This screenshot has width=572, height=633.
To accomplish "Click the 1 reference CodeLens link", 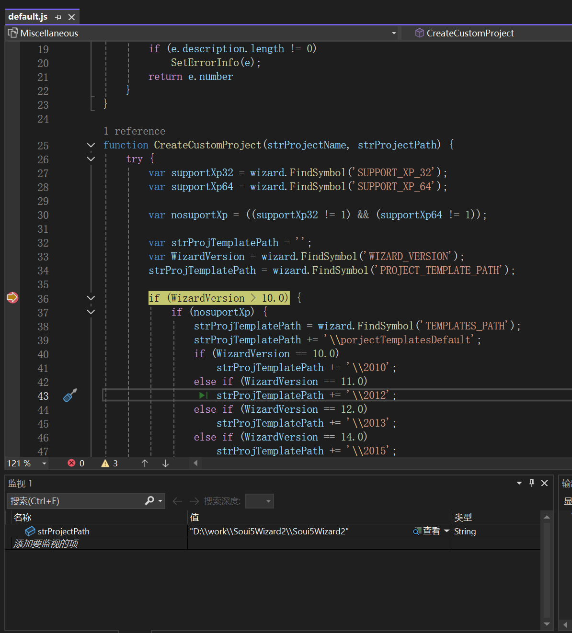I will pyautogui.click(x=134, y=131).
